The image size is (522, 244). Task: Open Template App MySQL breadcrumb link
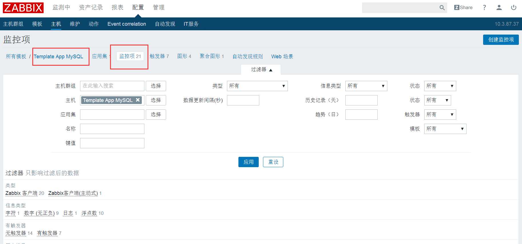click(59, 57)
